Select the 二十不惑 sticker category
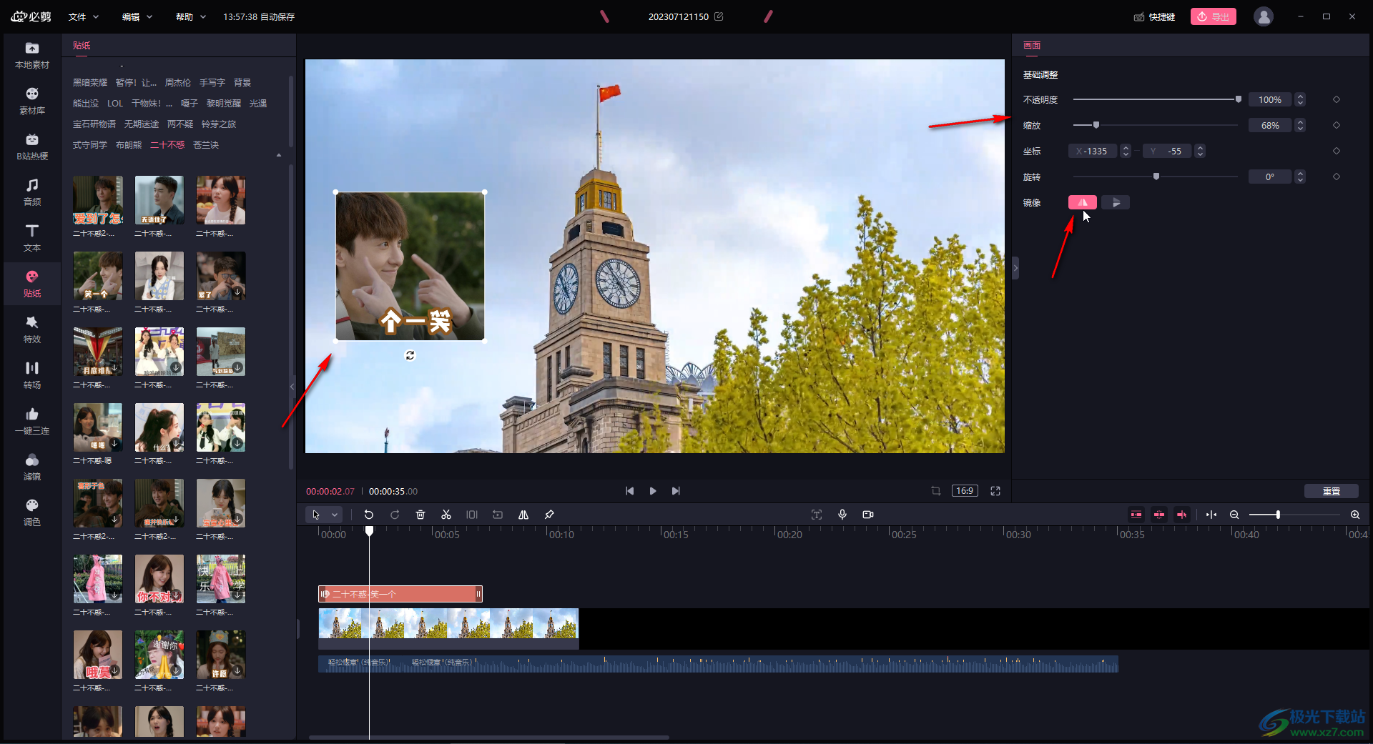The height and width of the screenshot is (744, 1373). (167, 145)
